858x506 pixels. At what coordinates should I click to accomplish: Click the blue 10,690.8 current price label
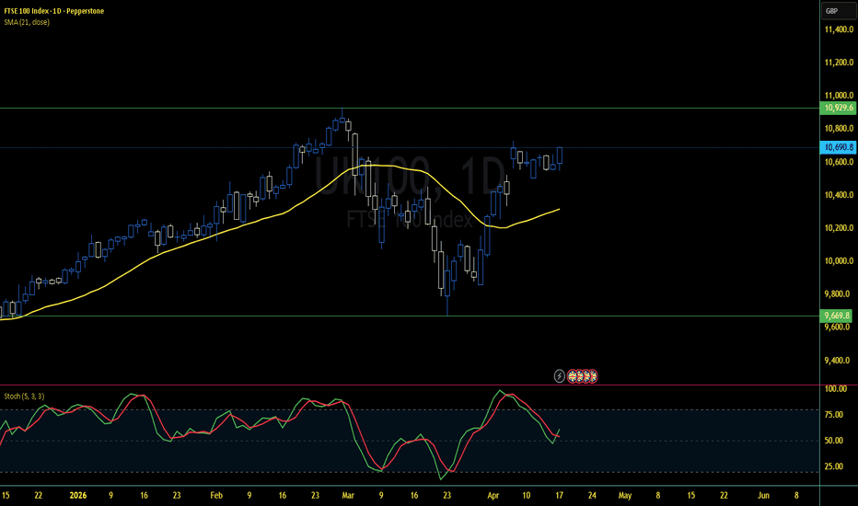(838, 147)
